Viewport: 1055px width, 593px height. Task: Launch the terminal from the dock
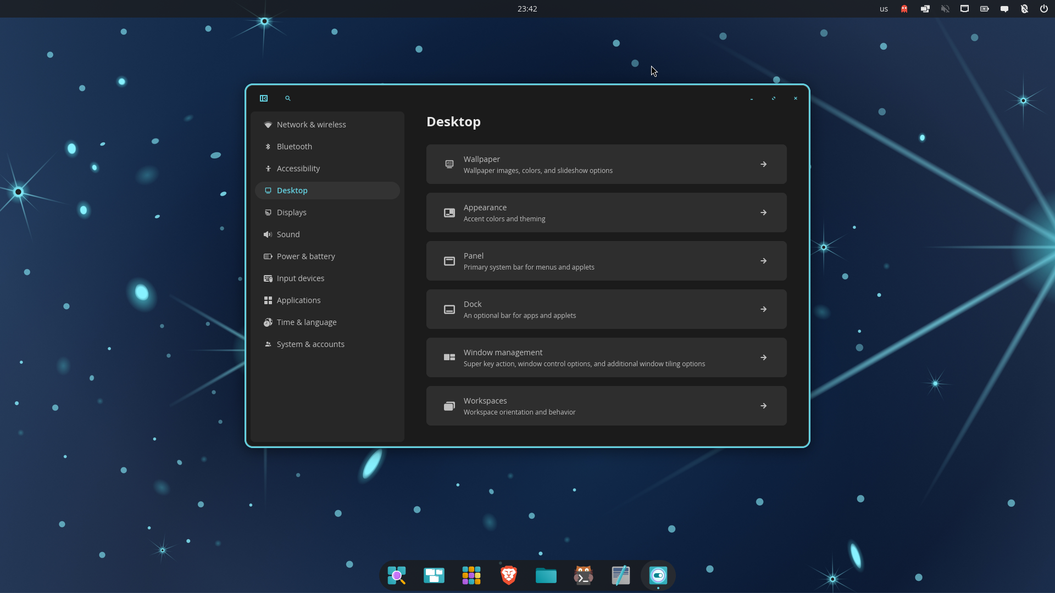coord(584,575)
